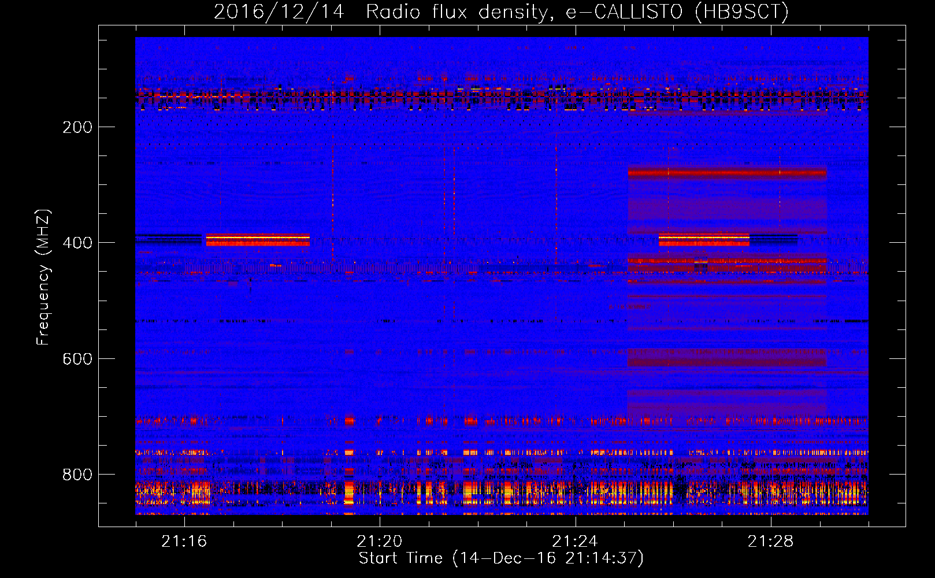Click the 'Frequency (MHZ)' y-axis label
Viewport: 935px width, 578px height.
click(x=43, y=277)
